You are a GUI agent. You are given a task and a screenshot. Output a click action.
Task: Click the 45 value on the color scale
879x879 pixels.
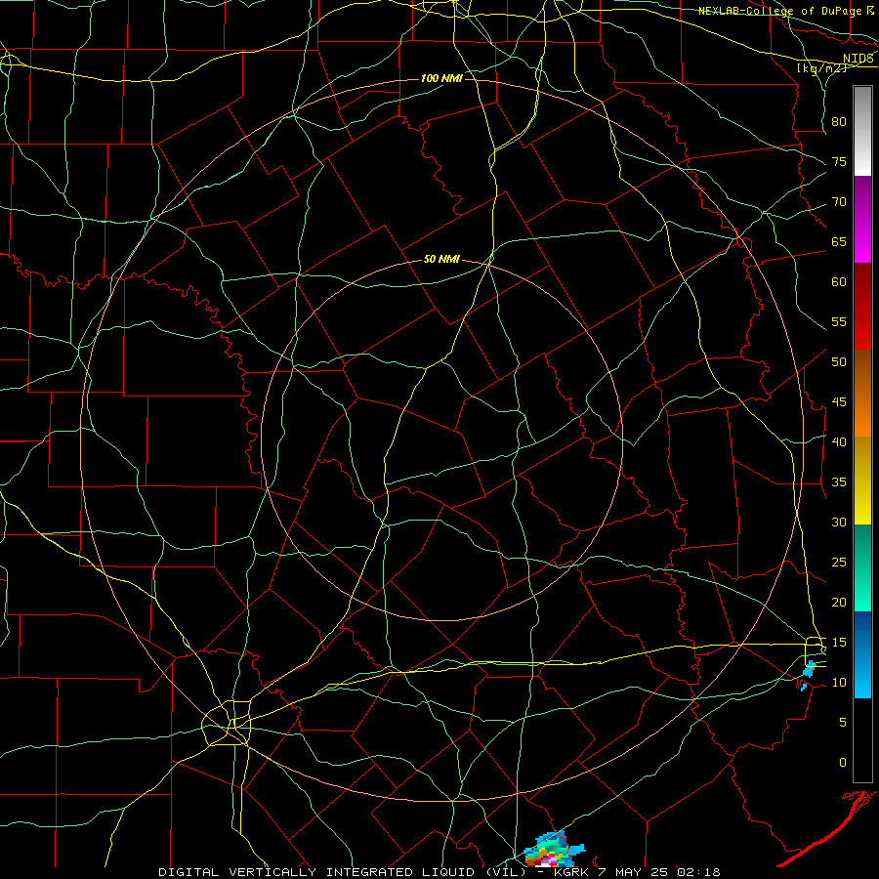[x=839, y=402]
